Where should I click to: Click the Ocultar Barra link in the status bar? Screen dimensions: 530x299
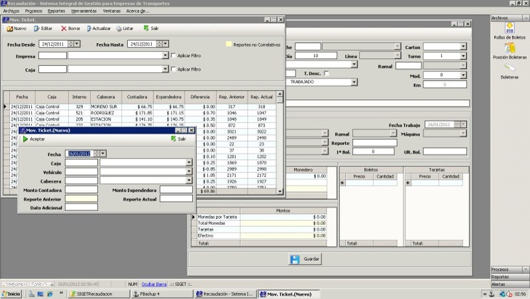[x=154, y=284]
